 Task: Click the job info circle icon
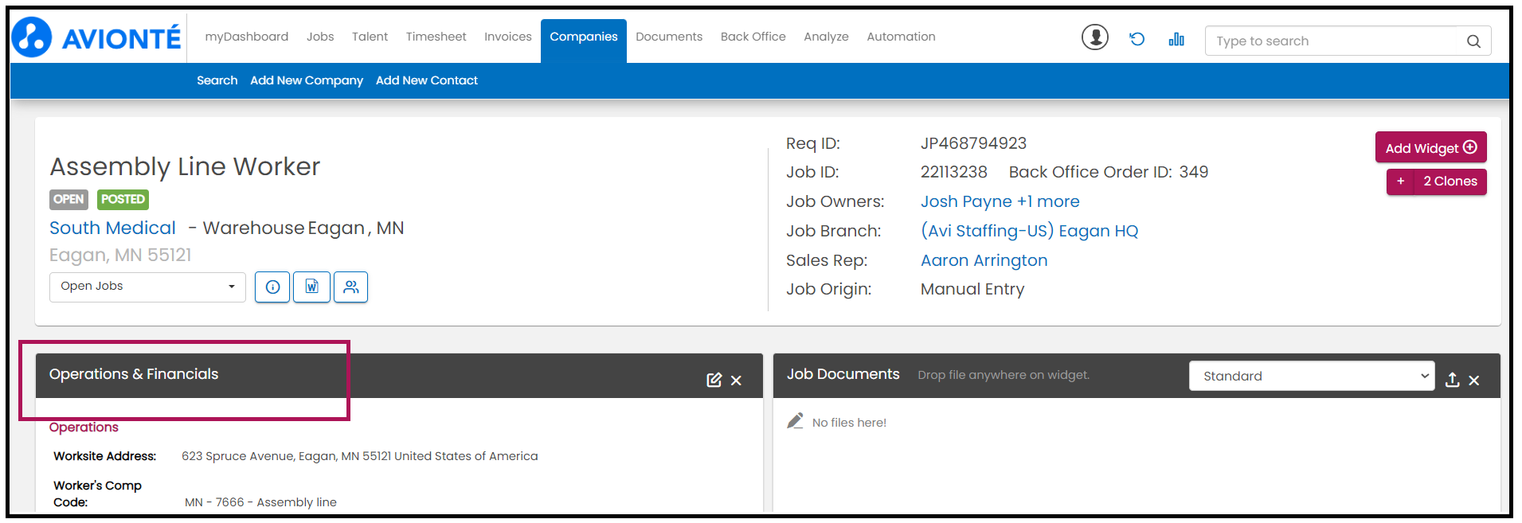click(272, 287)
